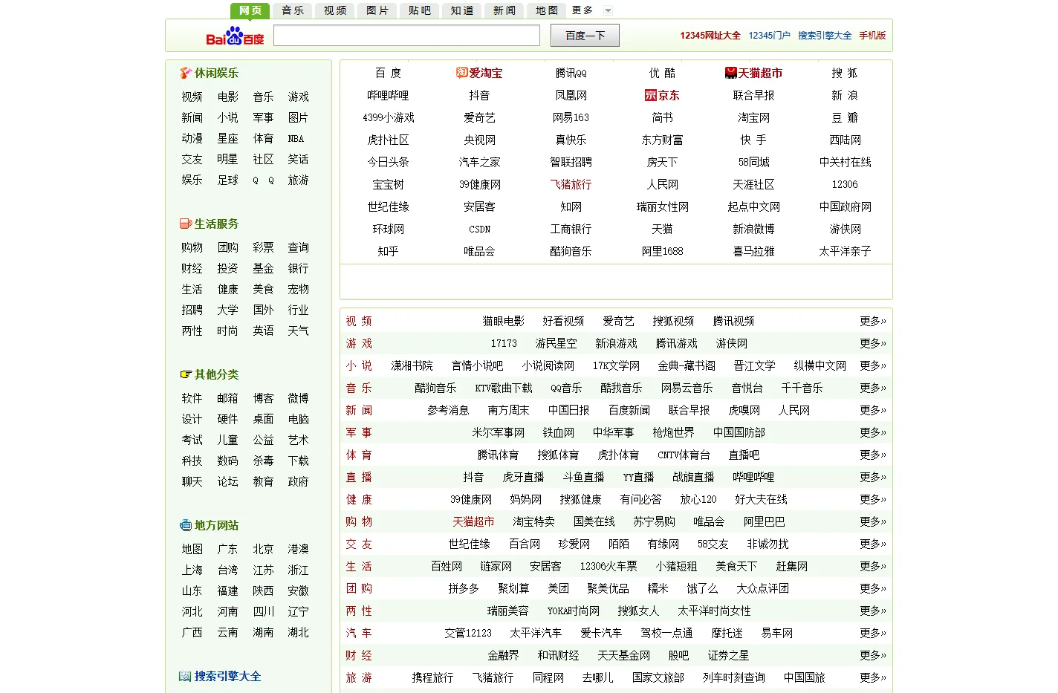Open the 北京 local sites link

point(263,549)
